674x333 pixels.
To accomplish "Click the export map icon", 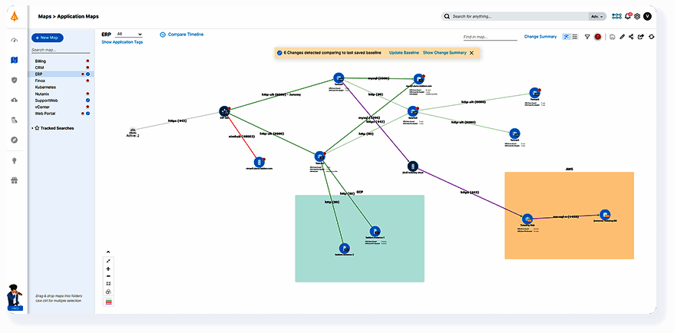I will [x=641, y=37].
